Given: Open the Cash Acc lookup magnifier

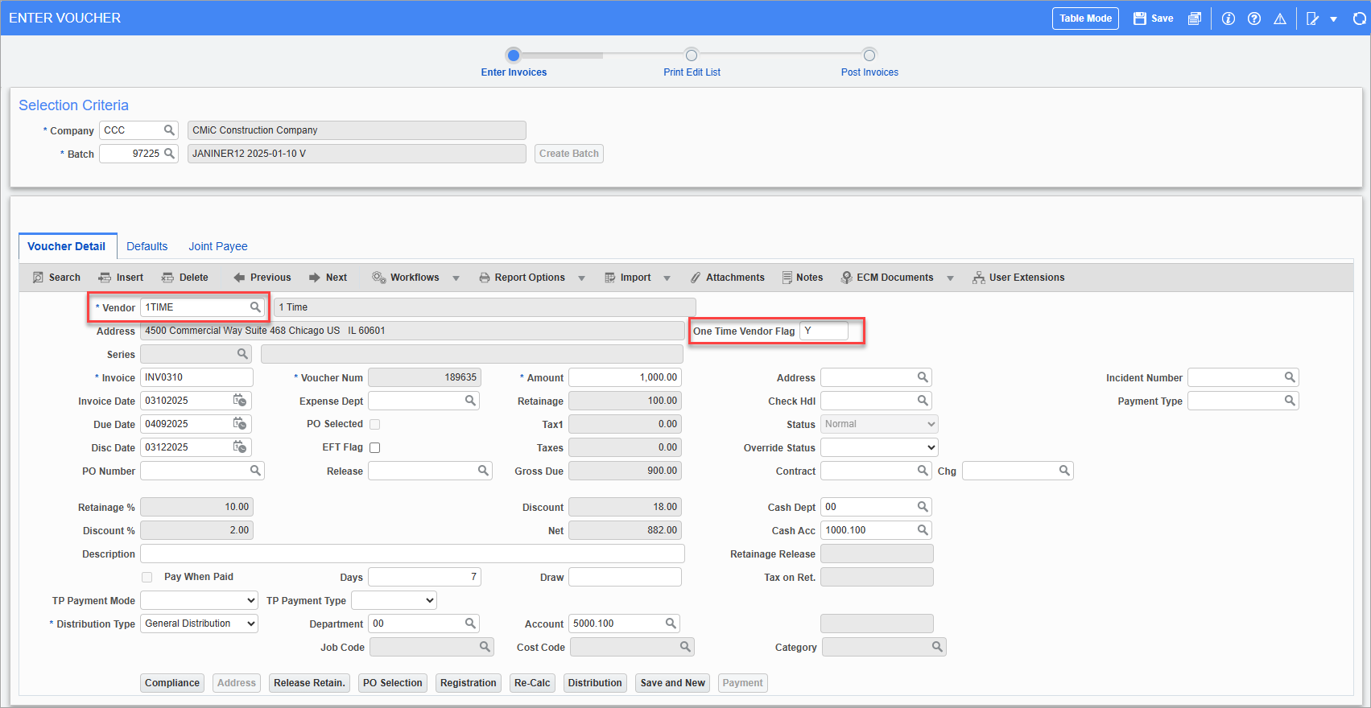Looking at the screenshot, I should pos(923,530).
